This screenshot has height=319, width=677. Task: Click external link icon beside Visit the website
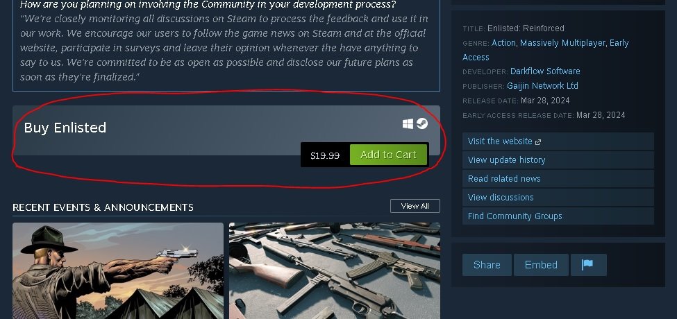coord(538,142)
